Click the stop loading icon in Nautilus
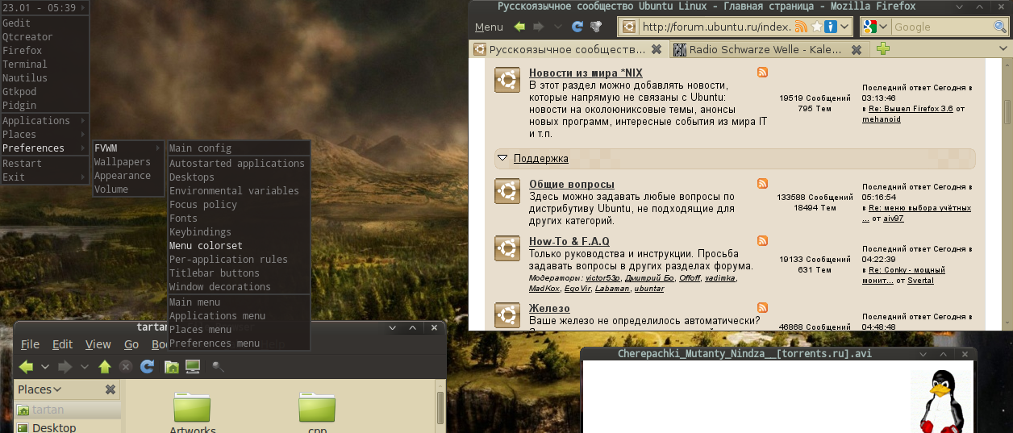 click(126, 367)
